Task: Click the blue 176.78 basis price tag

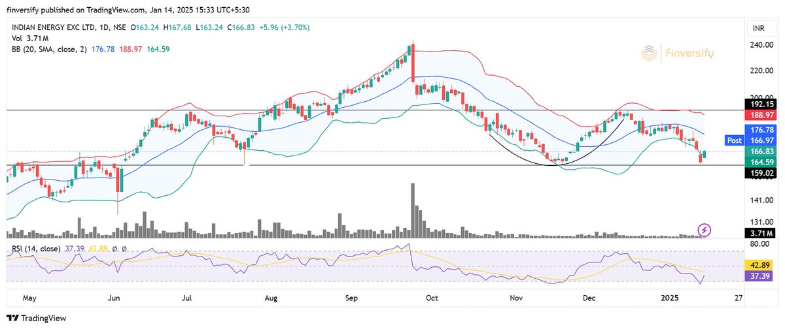Action: (x=759, y=130)
